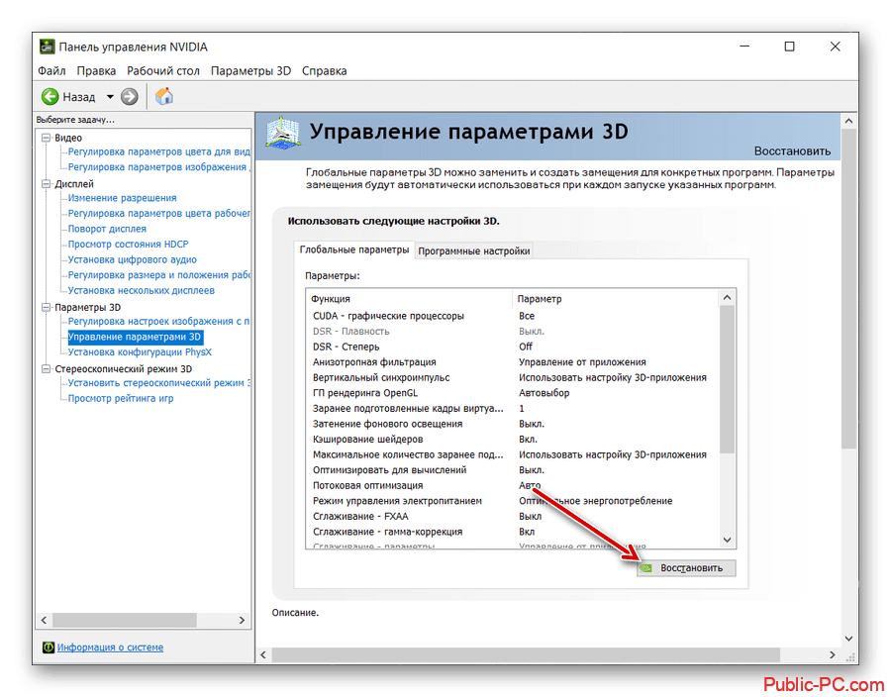Select the Режим управления электропитанием row

tap(513, 500)
